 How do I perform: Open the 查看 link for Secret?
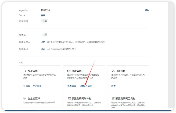pyautogui.click(x=43, y=15)
